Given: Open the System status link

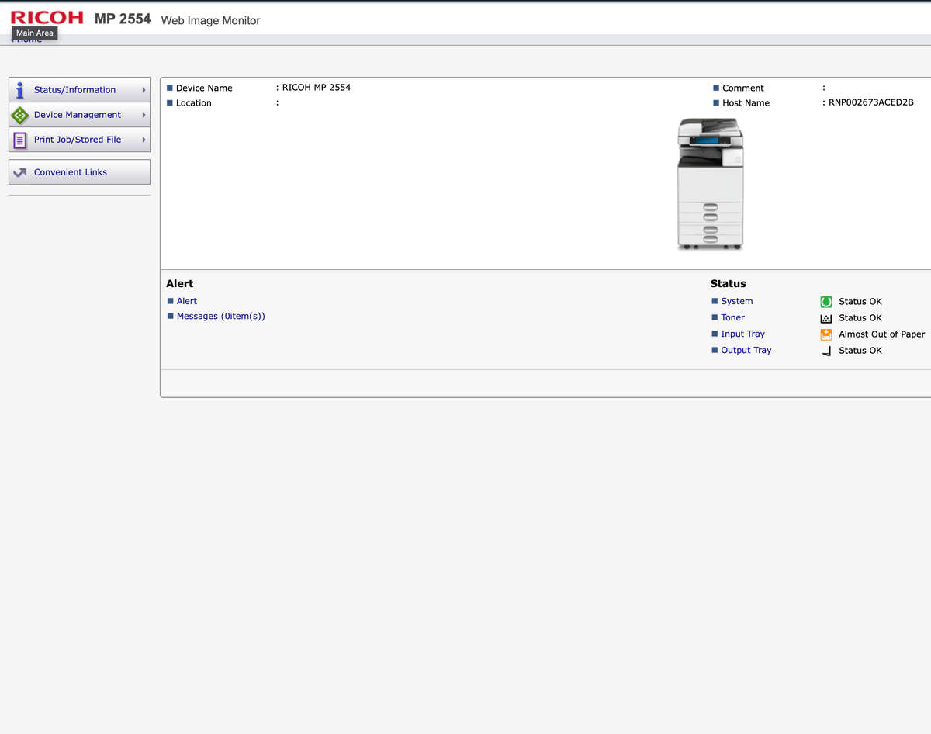Looking at the screenshot, I should 736,301.
